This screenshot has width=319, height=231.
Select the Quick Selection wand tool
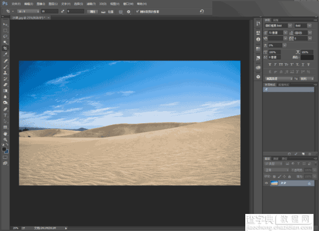[x=5, y=42]
